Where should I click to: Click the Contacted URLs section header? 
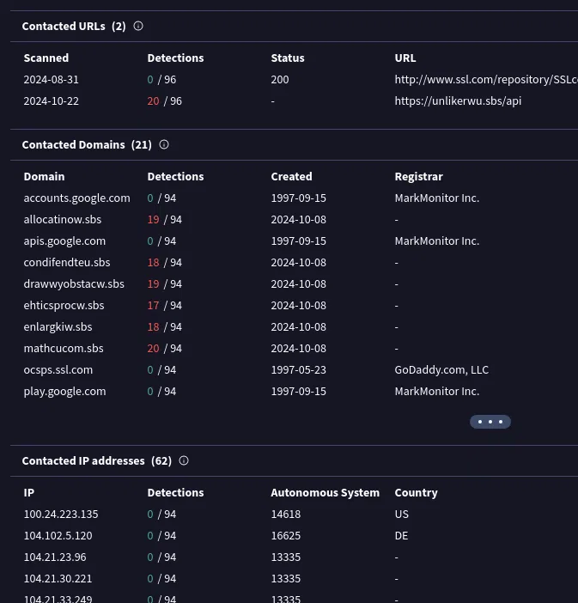pyautogui.click(x=74, y=26)
